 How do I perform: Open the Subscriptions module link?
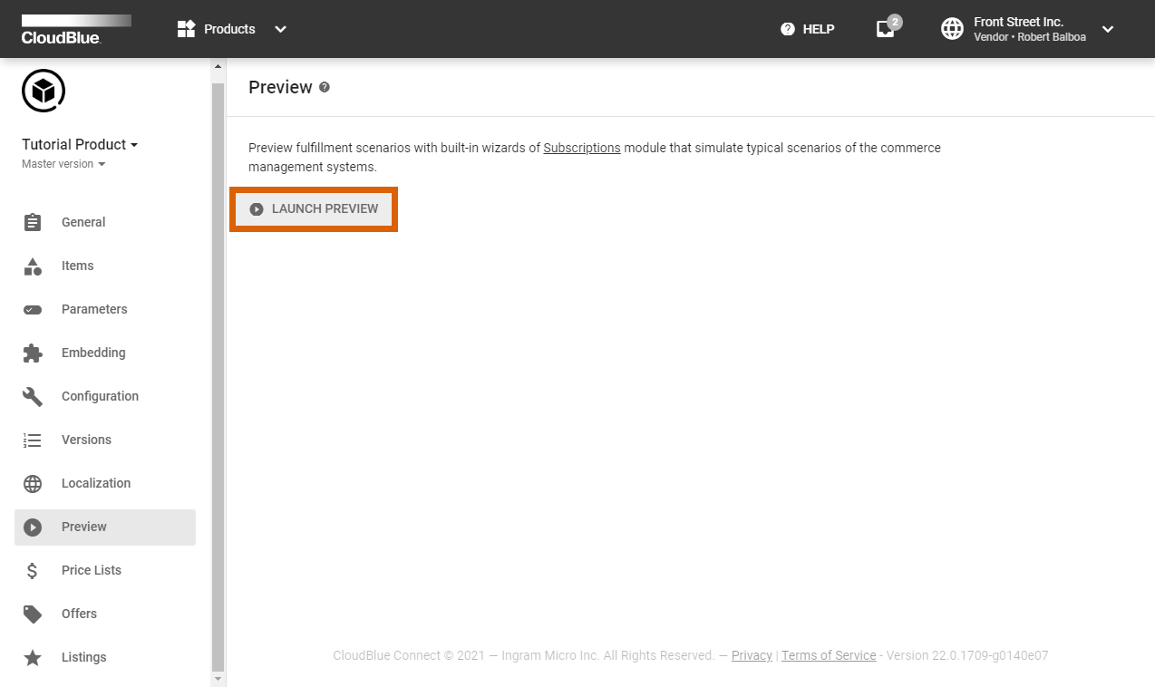coord(583,148)
